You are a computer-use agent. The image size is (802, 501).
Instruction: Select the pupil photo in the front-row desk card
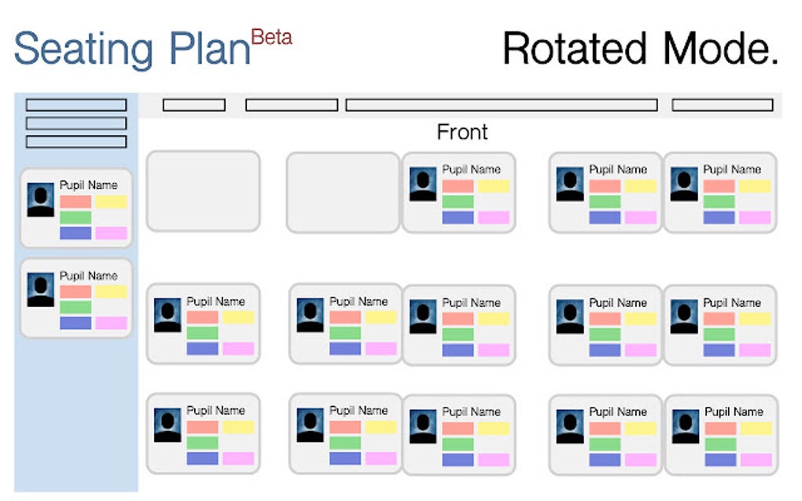click(x=424, y=185)
